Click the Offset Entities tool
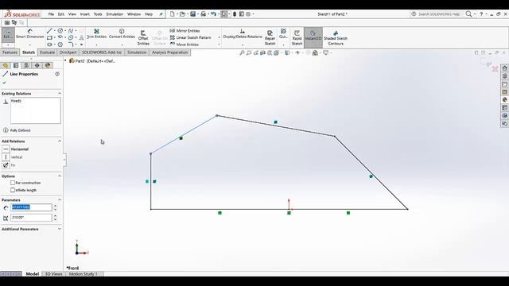509x286 pixels. pos(143,38)
